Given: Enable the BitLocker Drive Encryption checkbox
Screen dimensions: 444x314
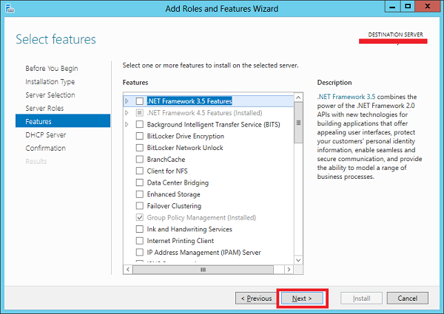Looking at the screenshot, I should coord(140,136).
